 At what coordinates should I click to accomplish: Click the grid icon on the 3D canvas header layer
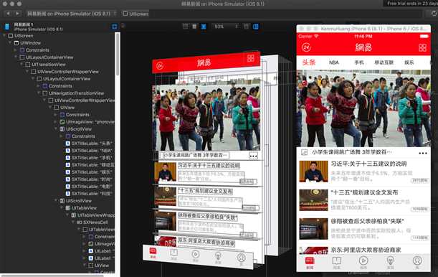(x=251, y=58)
